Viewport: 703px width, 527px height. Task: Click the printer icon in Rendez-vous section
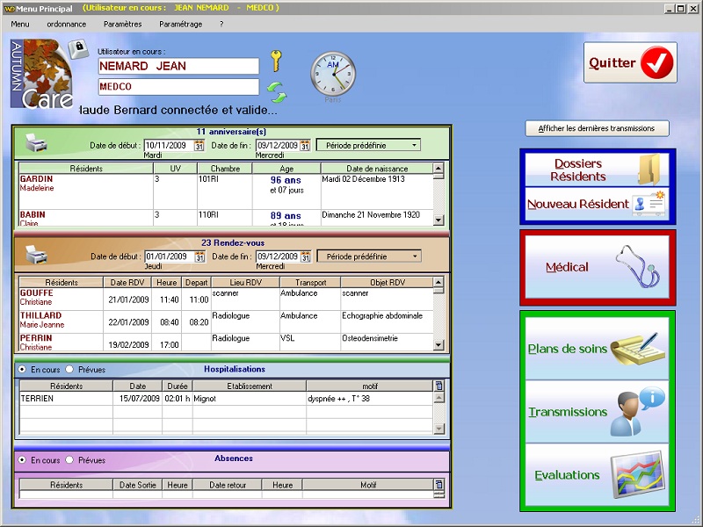[x=36, y=255]
